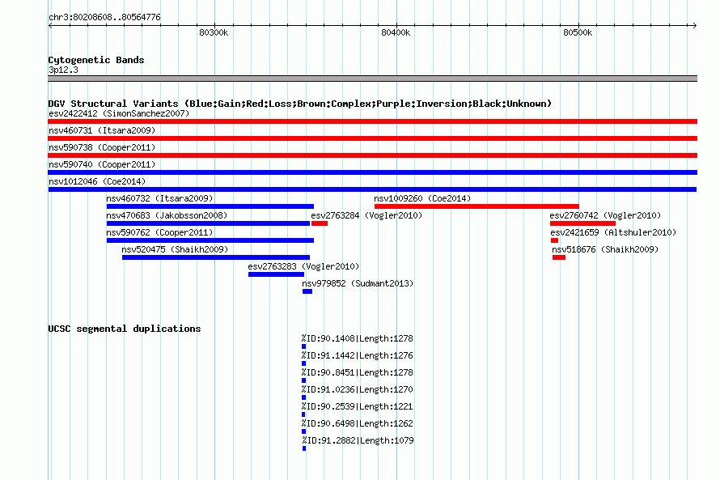Screen dimensions: 720x480
Task: Click the nsv520475 blue gain bar
Action: [216, 257]
